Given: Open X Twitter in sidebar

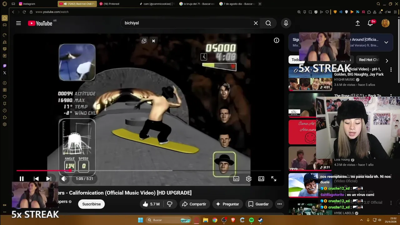Looking at the screenshot, I should pyautogui.click(x=5, y=73).
